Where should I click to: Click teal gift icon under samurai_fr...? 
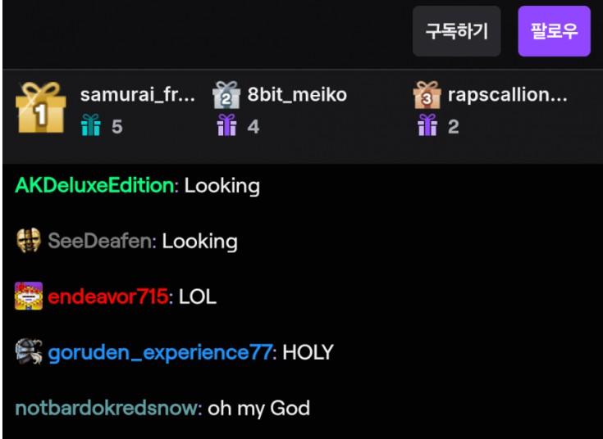coord(91,125)
